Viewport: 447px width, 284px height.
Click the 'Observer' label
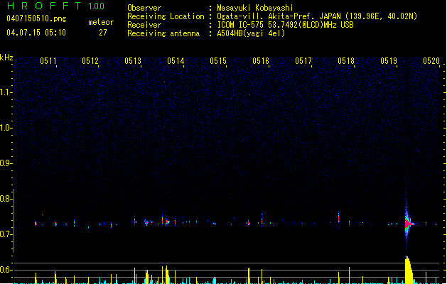[x=144, y=8]
